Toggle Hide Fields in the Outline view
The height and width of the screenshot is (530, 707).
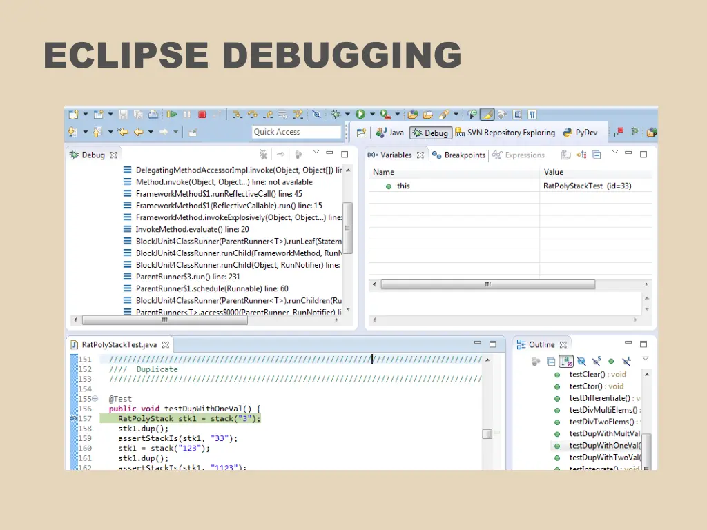click(581, 360)
